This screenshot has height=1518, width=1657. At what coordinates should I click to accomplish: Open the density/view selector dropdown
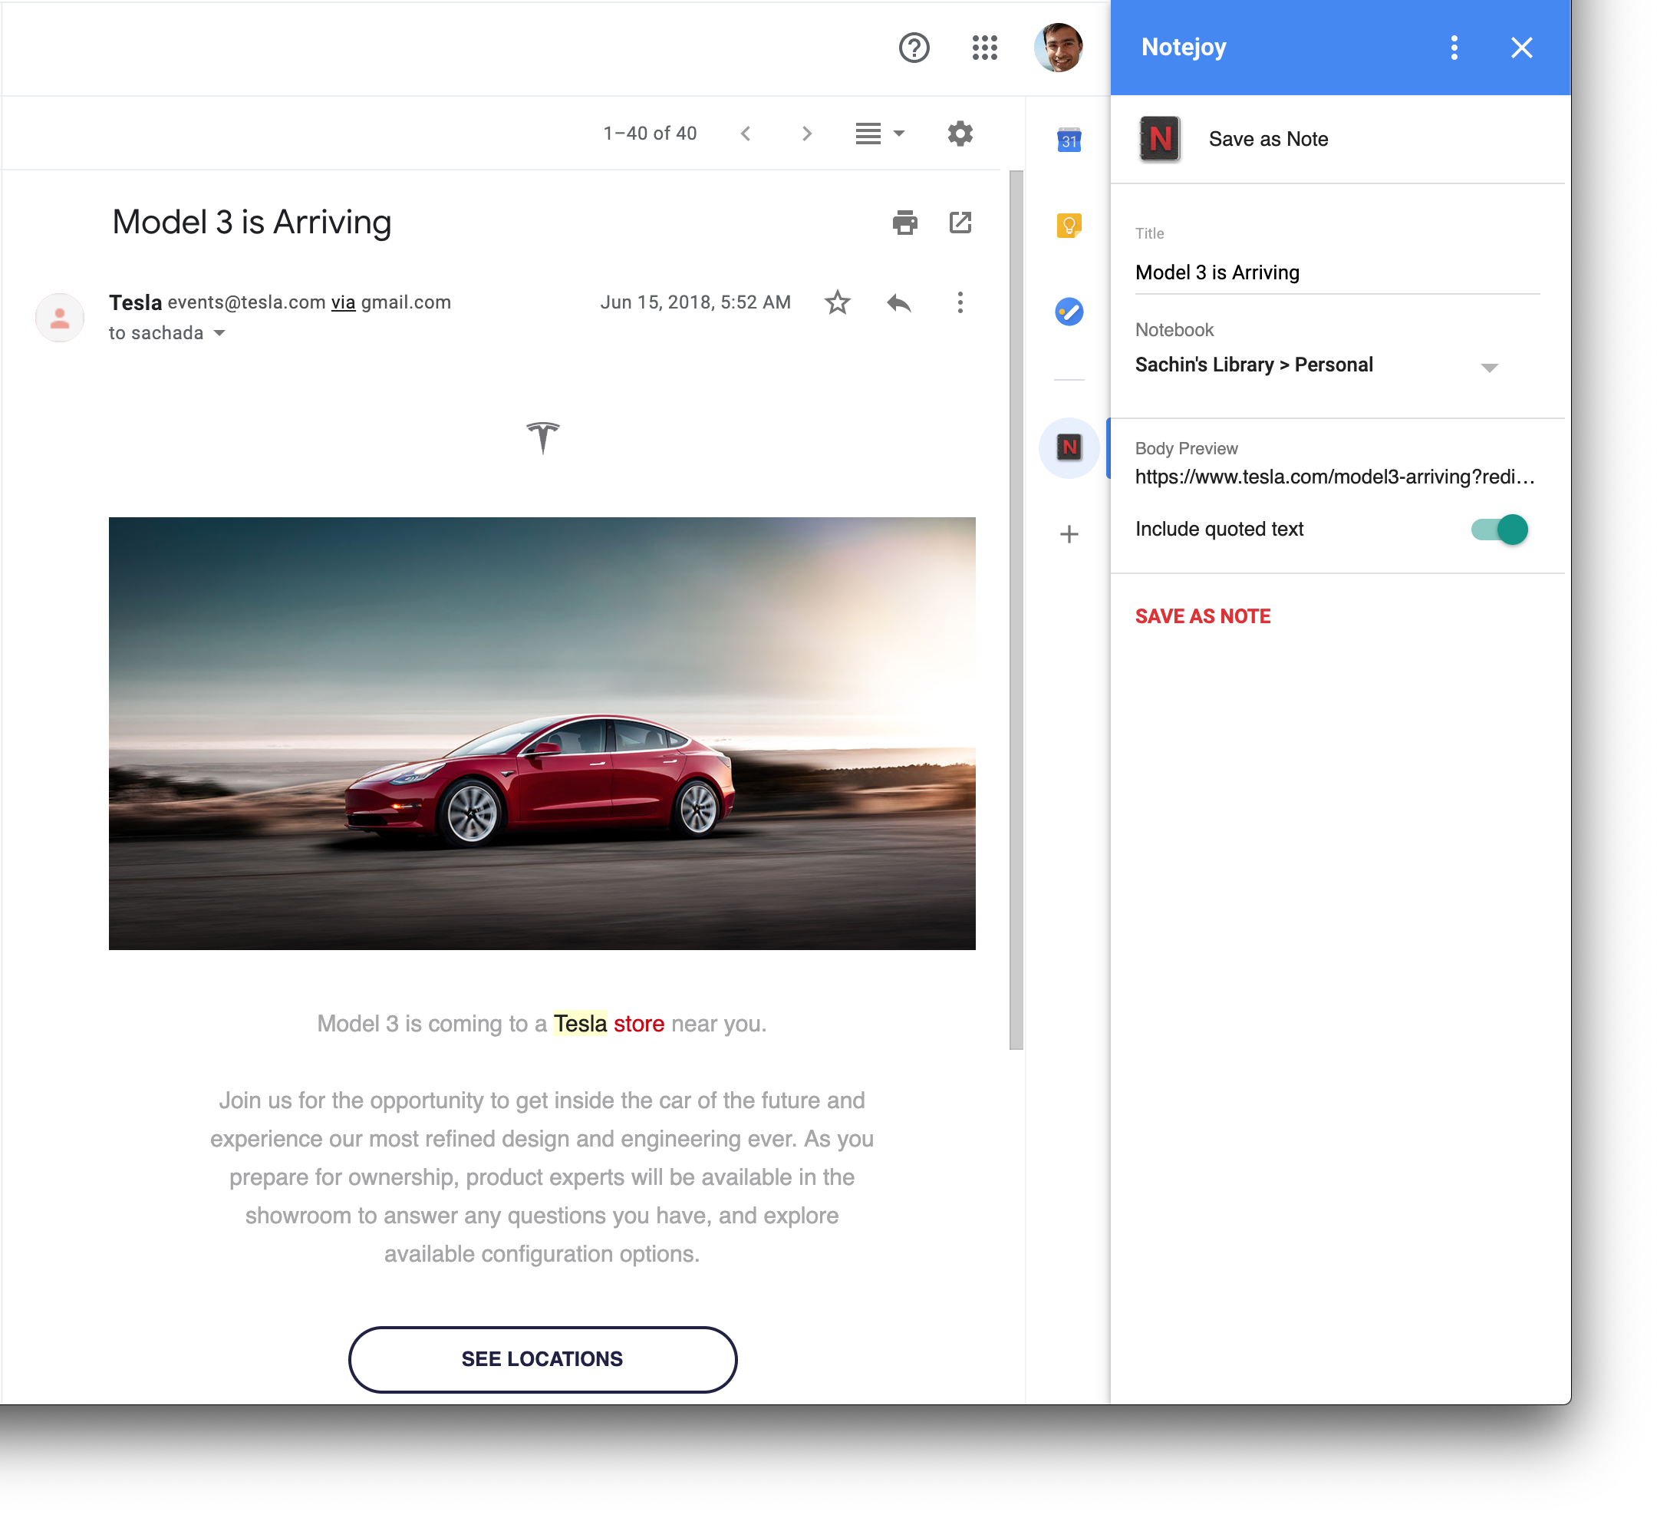tap(879, 134)
